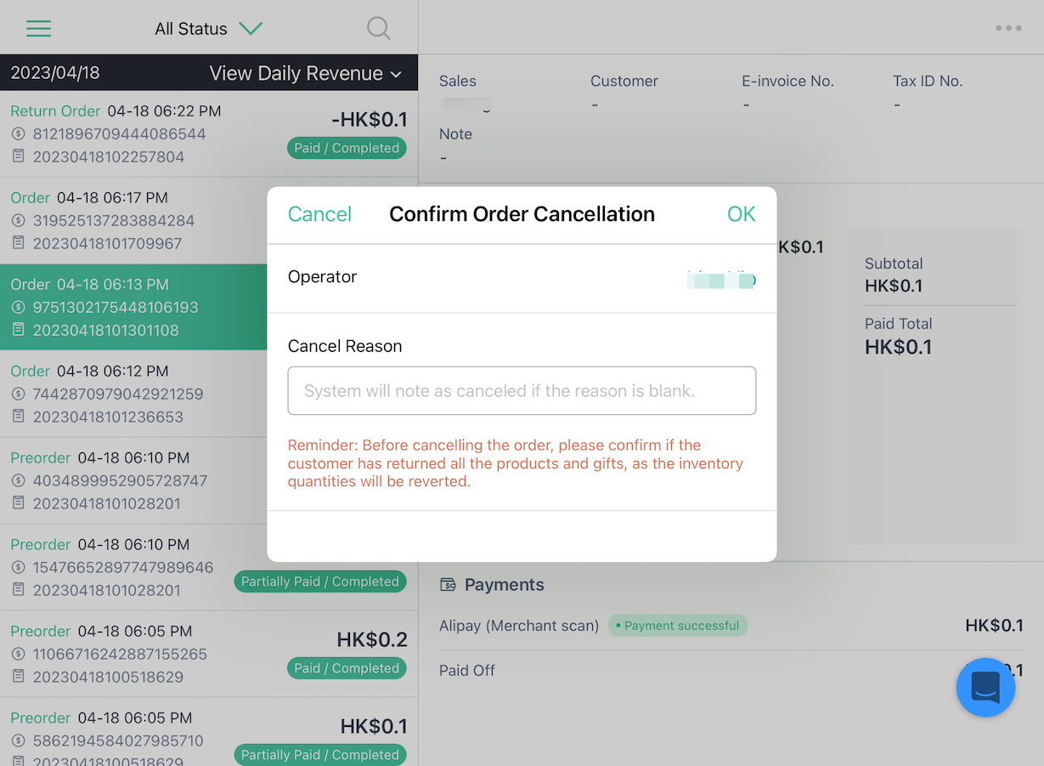This screenshot has width=1044, height=766.
Task: Click dollar icon beside 8121896709444086544
Action: pos(19,134)
